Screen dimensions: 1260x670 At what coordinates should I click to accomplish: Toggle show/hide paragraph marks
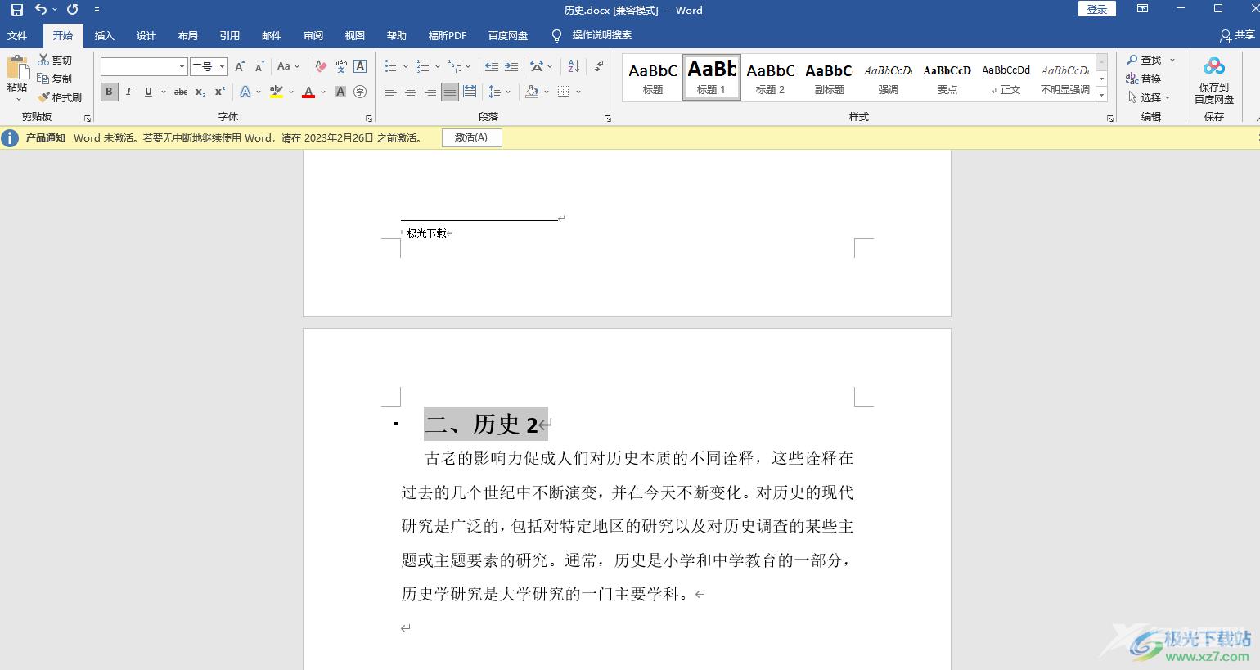coord(599,66)
